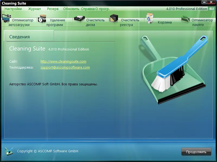Open the Журнал menu

pyautogui.click(x=34, y=9)
